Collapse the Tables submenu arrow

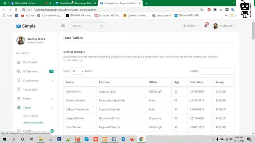pyautogui.click(x=52, y=108)
